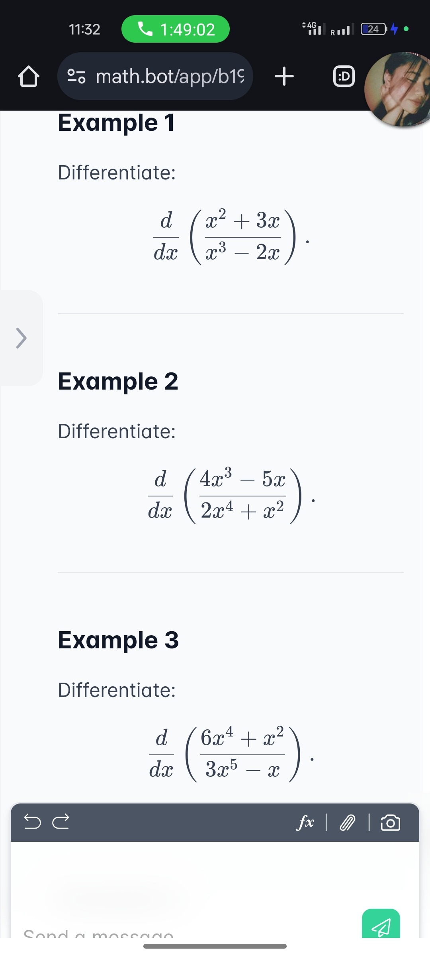Select the Example 1 heading
This screenshot has width=430, height=957.
coord(116,122)
